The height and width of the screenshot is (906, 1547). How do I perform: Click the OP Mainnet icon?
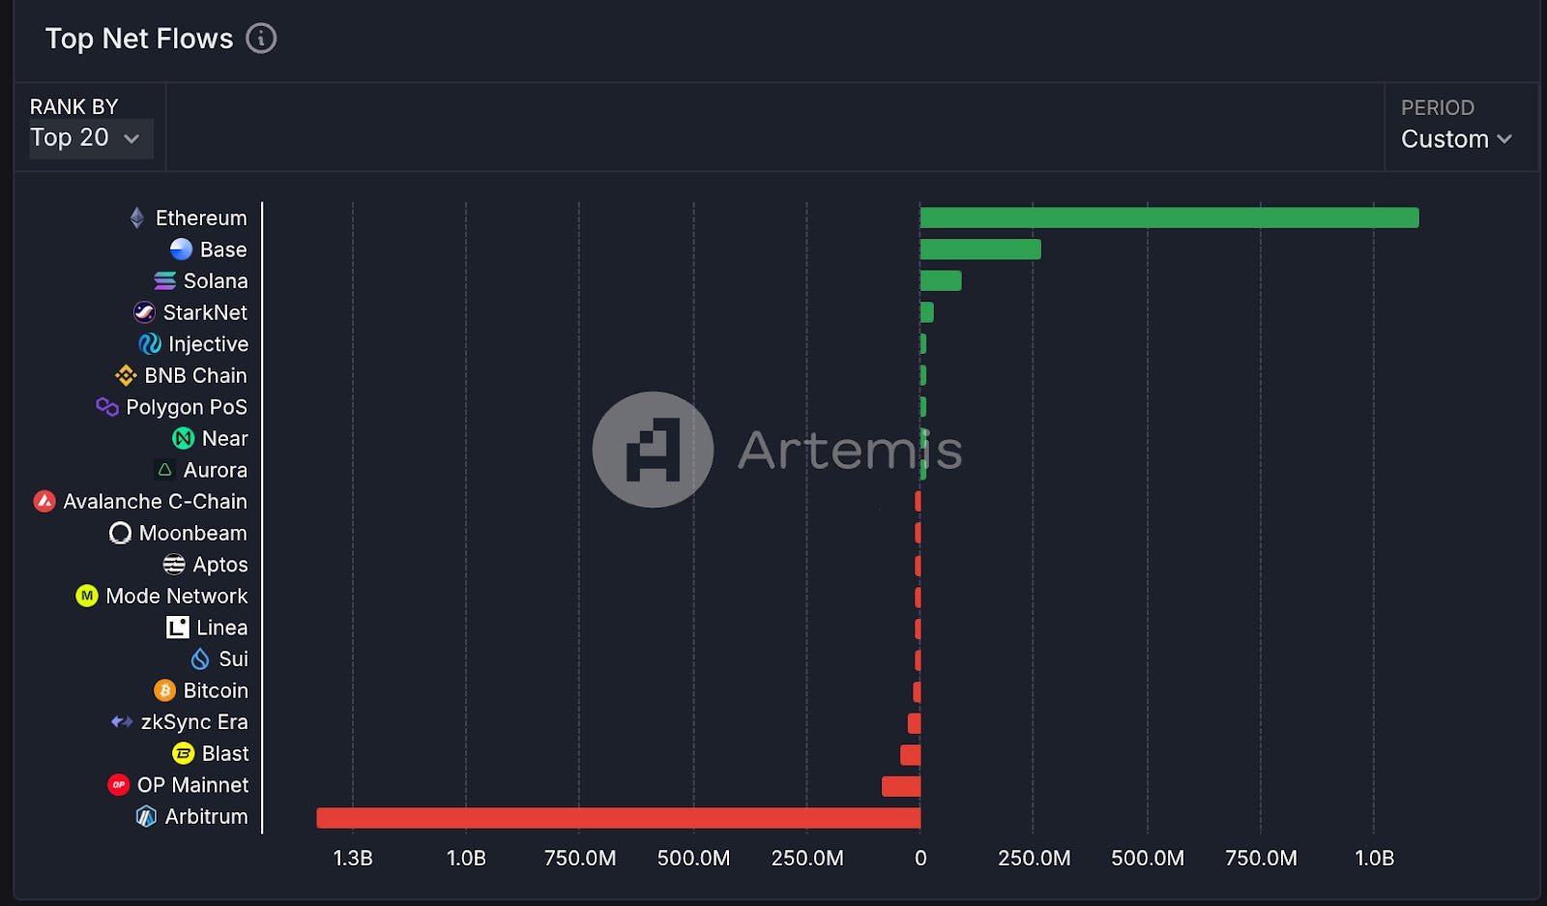pyautogui.click(x=119, y=785)
